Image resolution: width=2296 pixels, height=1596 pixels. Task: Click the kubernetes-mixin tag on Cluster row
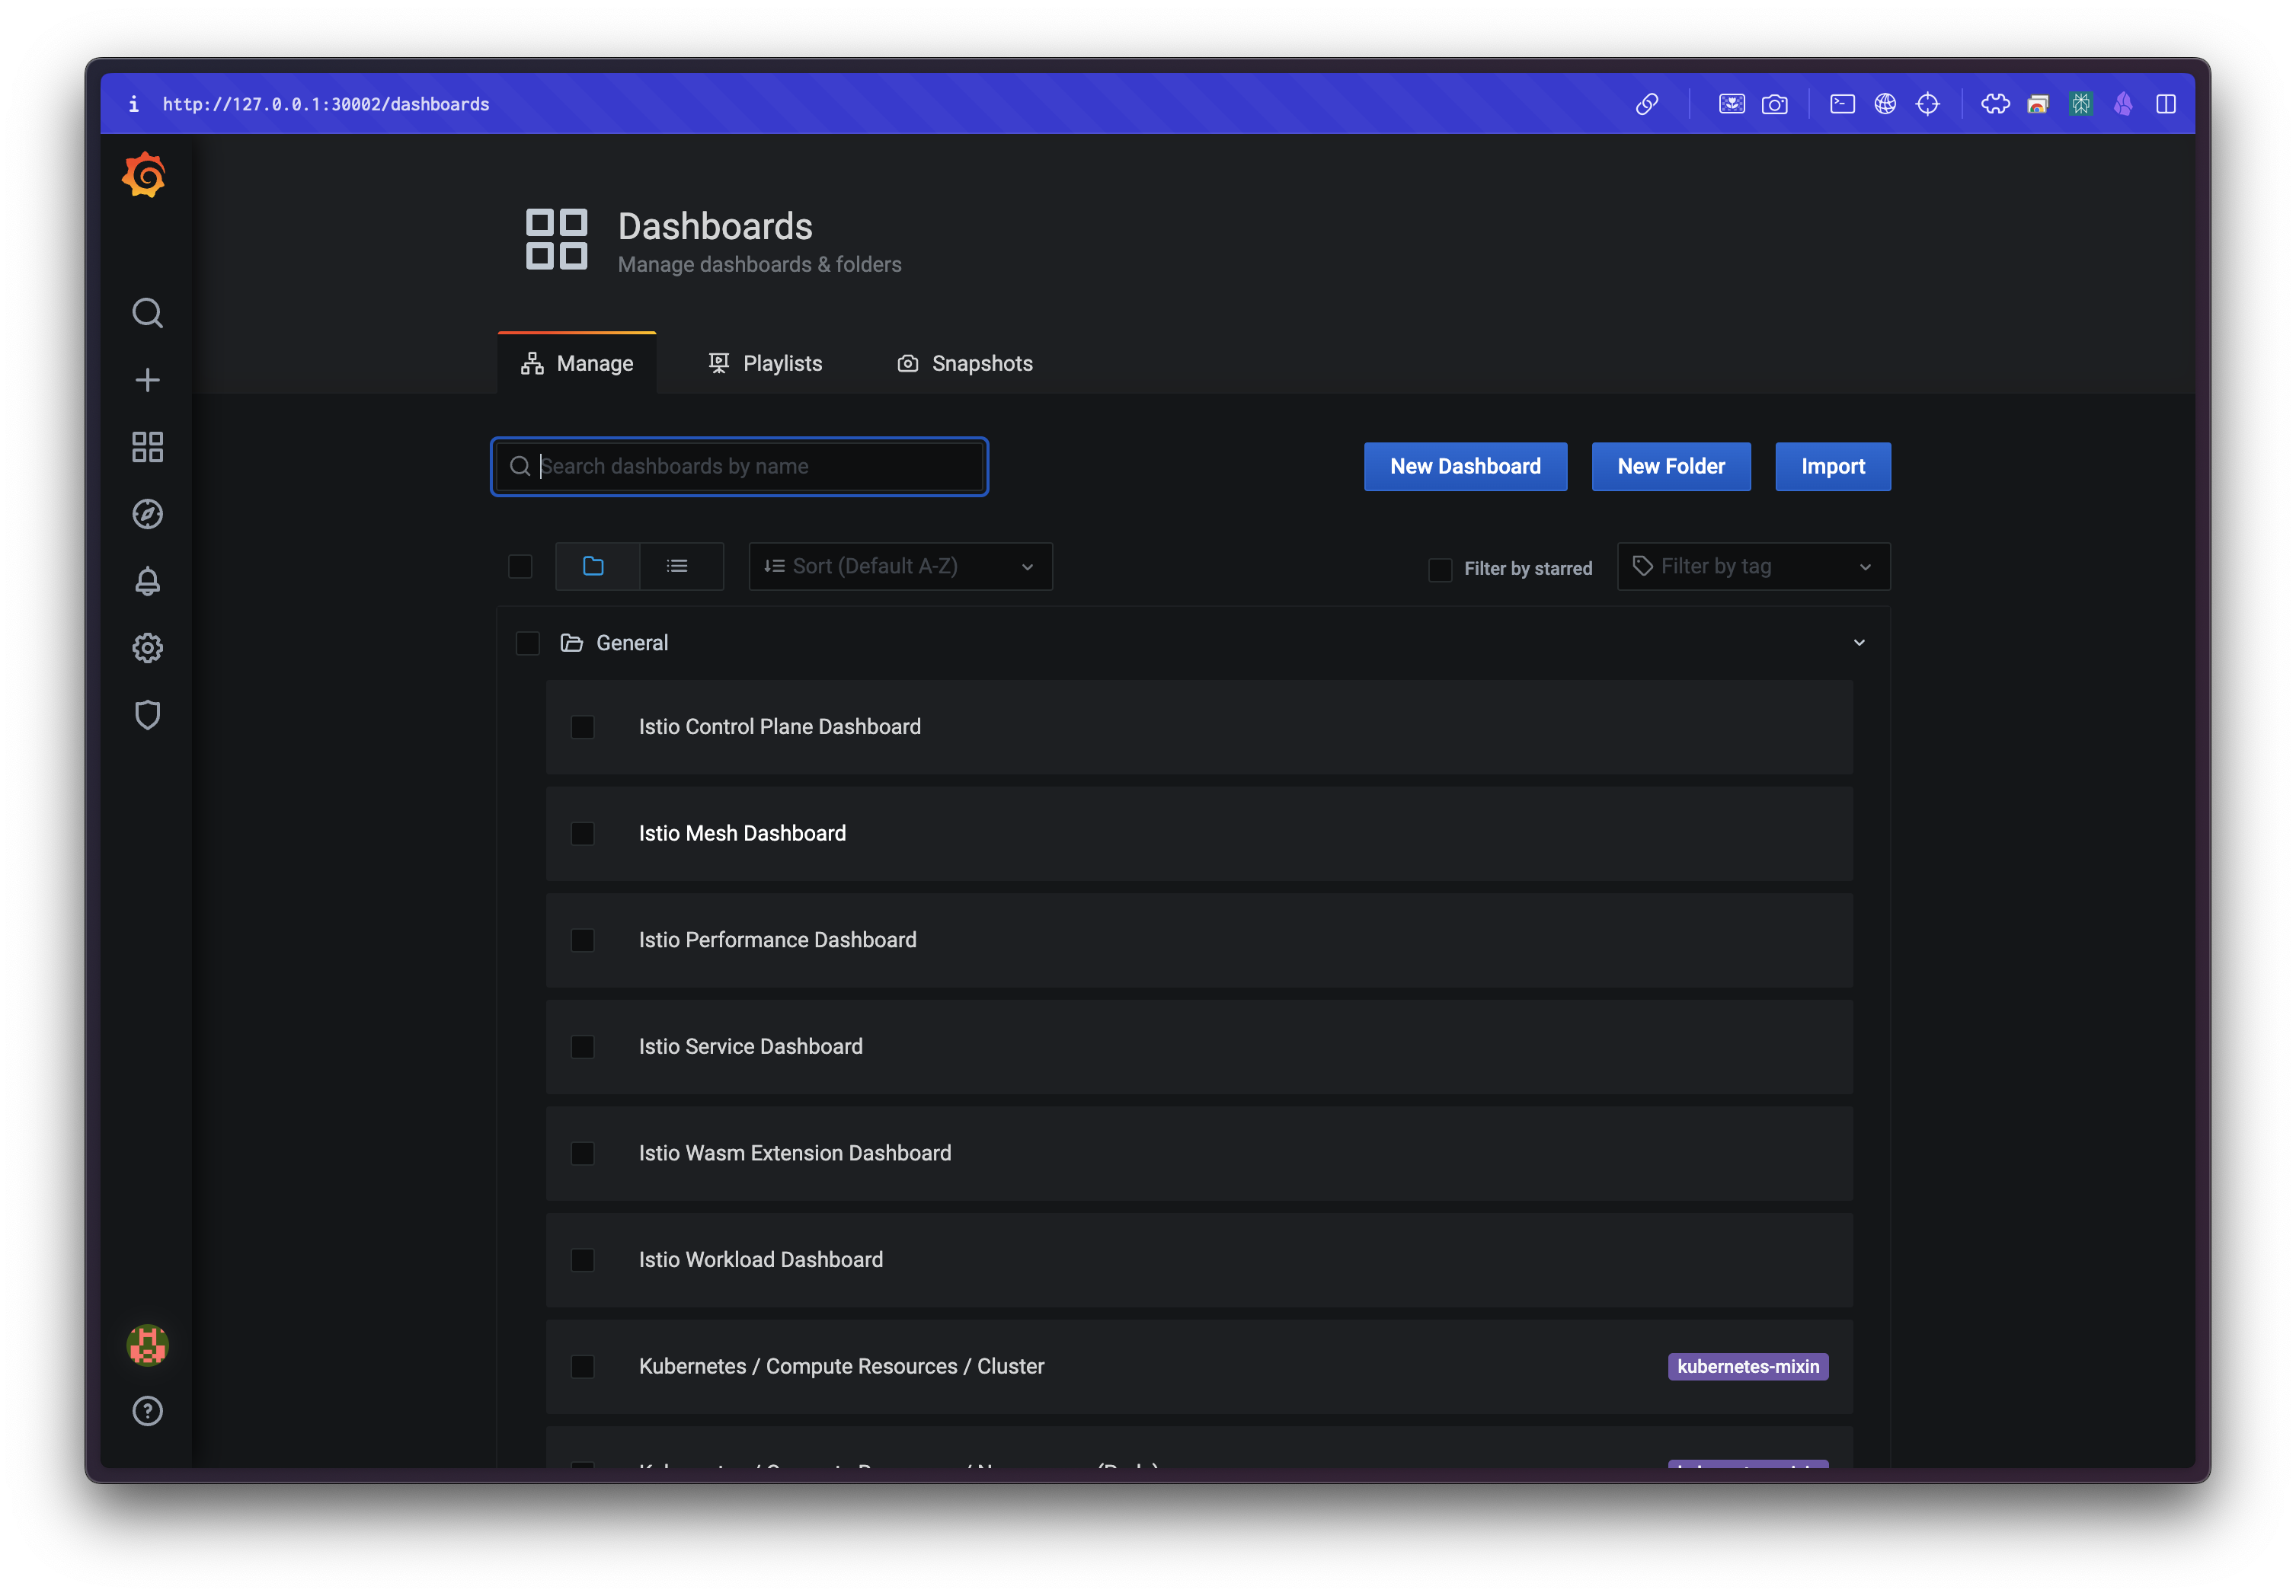point(1748,1366)
